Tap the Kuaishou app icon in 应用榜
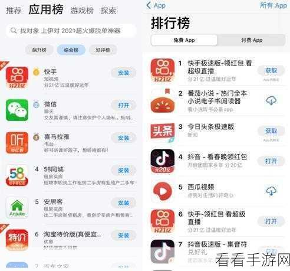Image resolution: width=290 pixels, height=271 pixels. click(x=17, y=77)
